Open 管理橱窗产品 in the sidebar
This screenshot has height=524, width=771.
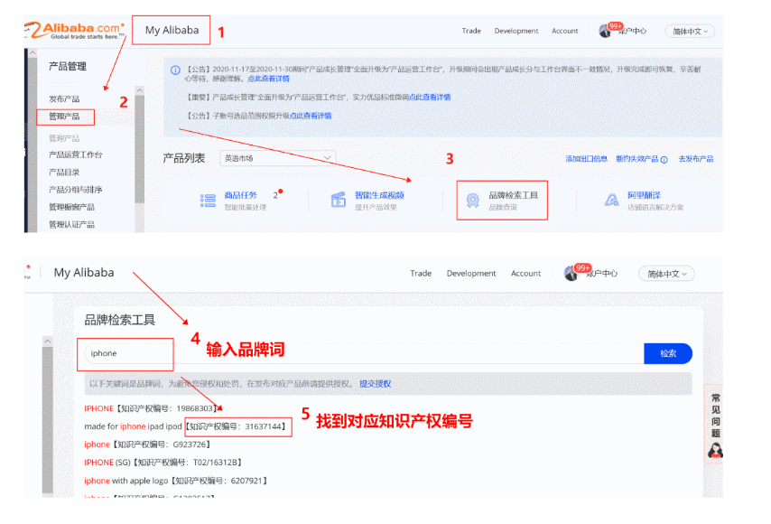coord(71,207)
